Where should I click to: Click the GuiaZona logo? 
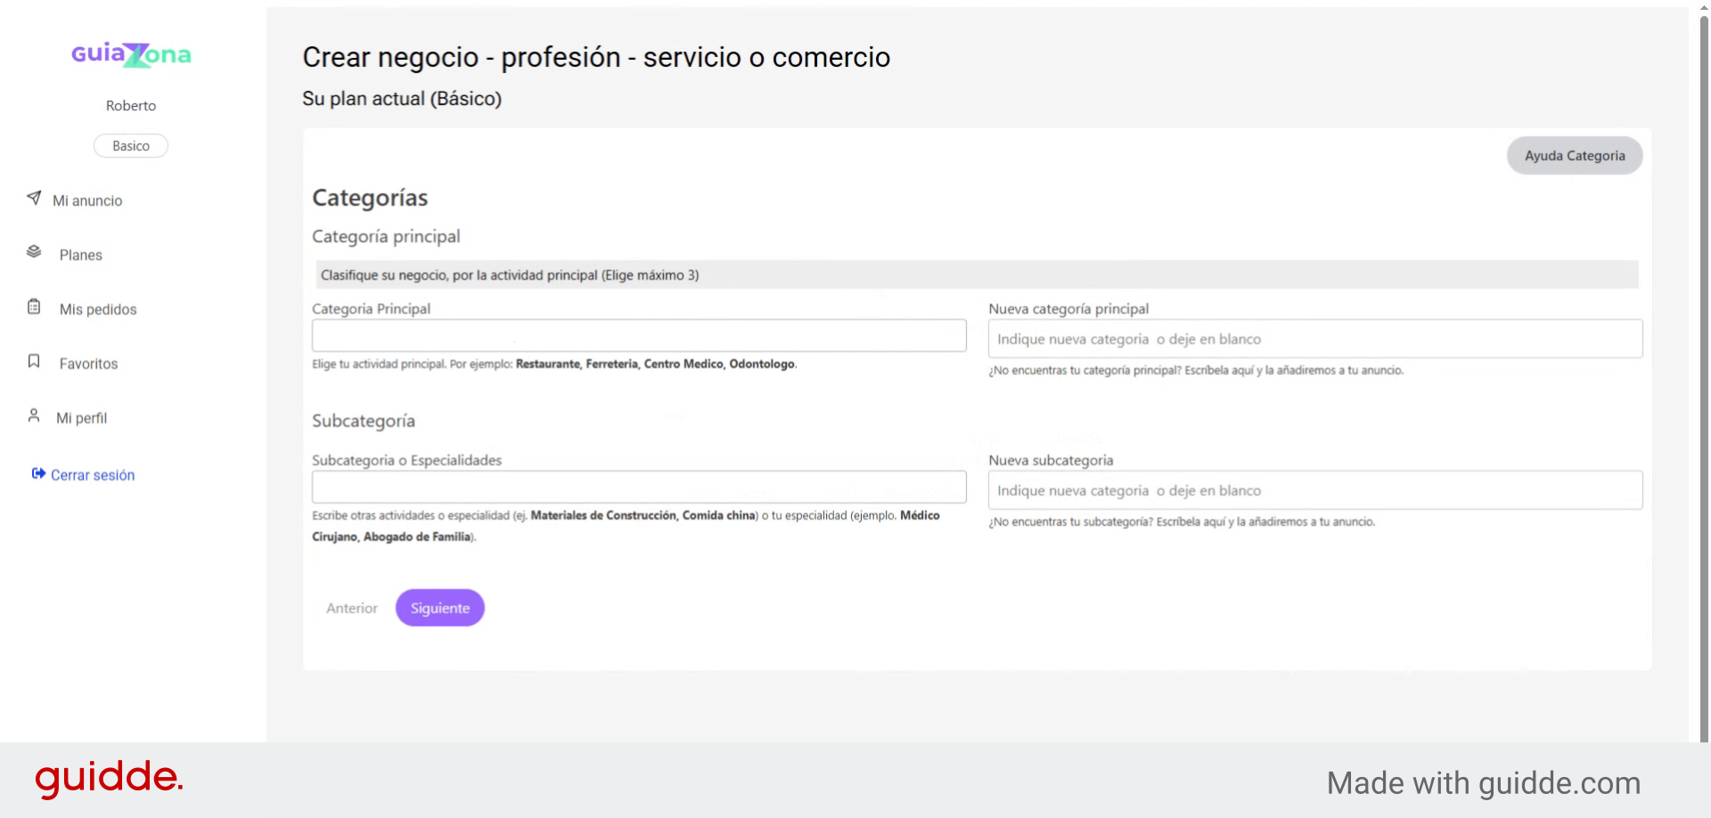point(131,54)
